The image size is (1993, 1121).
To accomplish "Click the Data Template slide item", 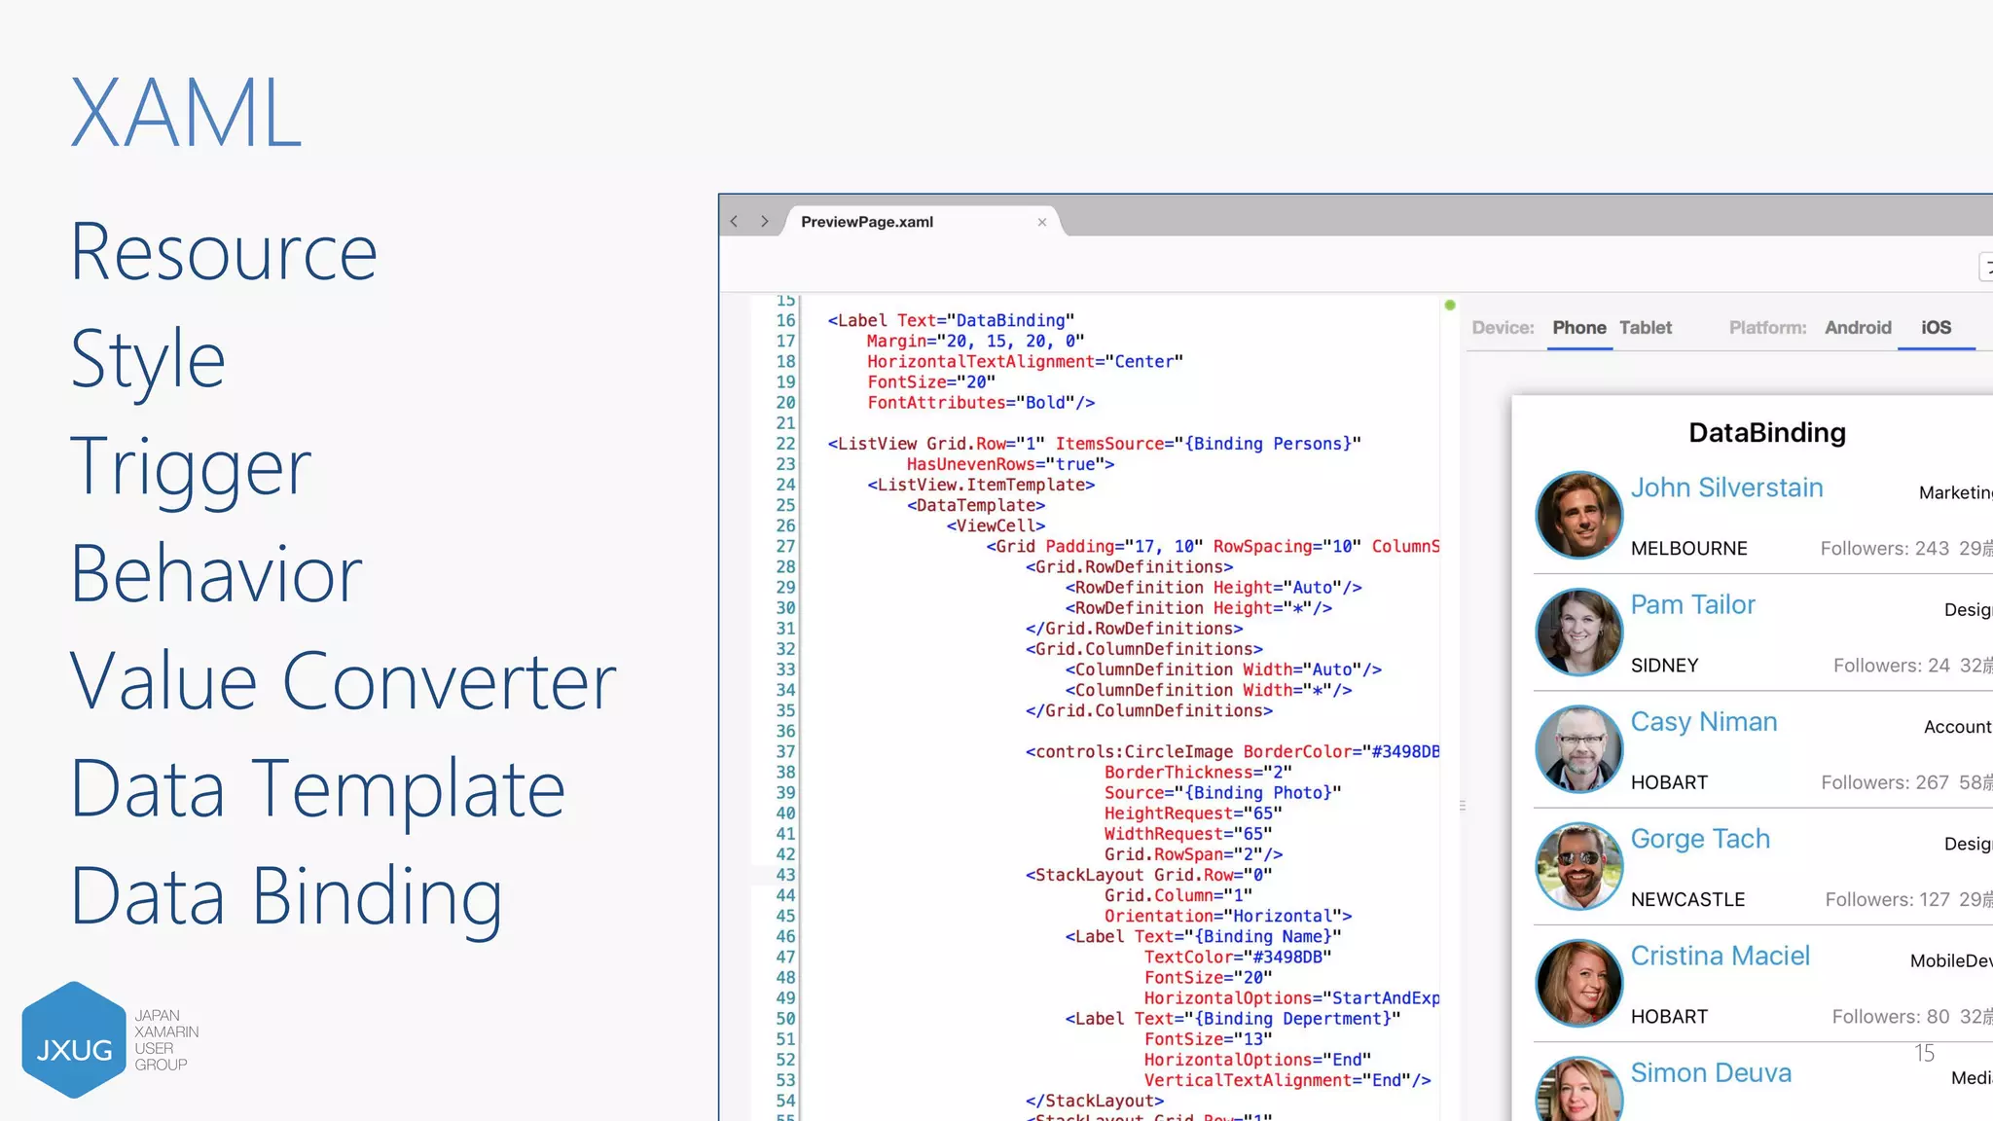I will click(x=318, y=790).
